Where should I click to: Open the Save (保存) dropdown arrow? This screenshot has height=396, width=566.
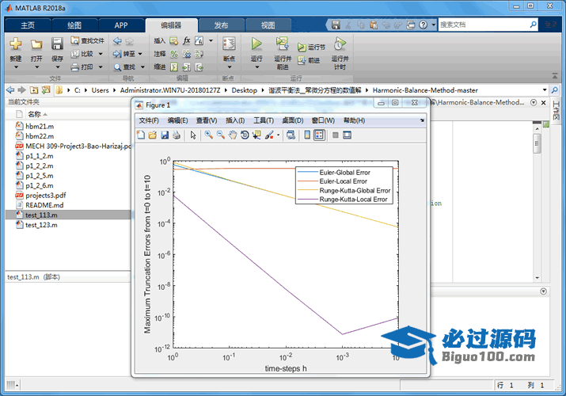coord(57,67)
